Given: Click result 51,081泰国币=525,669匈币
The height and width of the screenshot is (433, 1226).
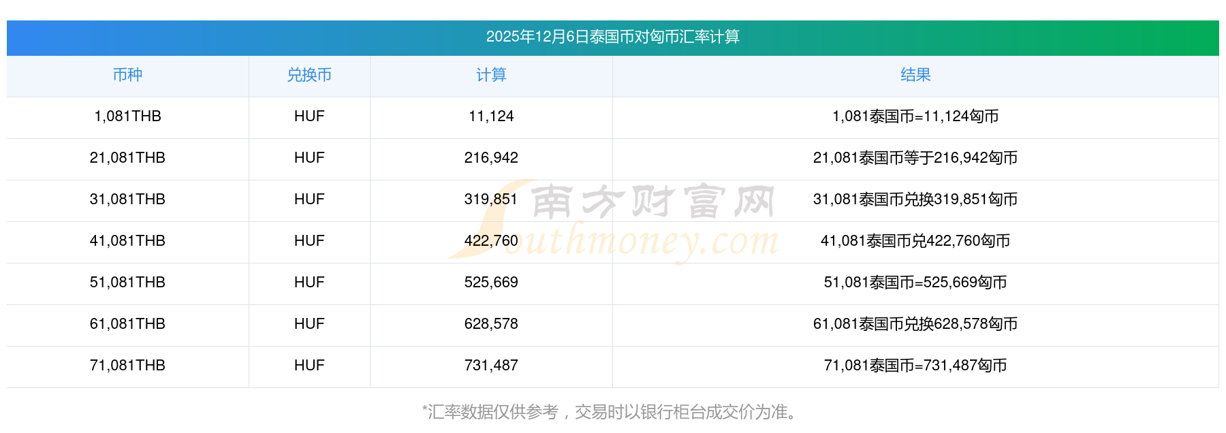Looking at the screenshot, I should (x=915, y=283).
